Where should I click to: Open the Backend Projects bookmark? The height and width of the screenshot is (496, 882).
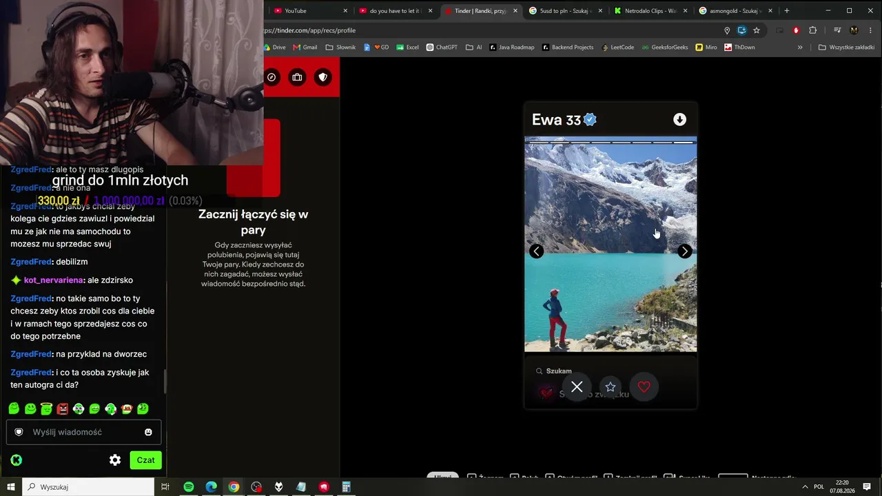[568, 48]
